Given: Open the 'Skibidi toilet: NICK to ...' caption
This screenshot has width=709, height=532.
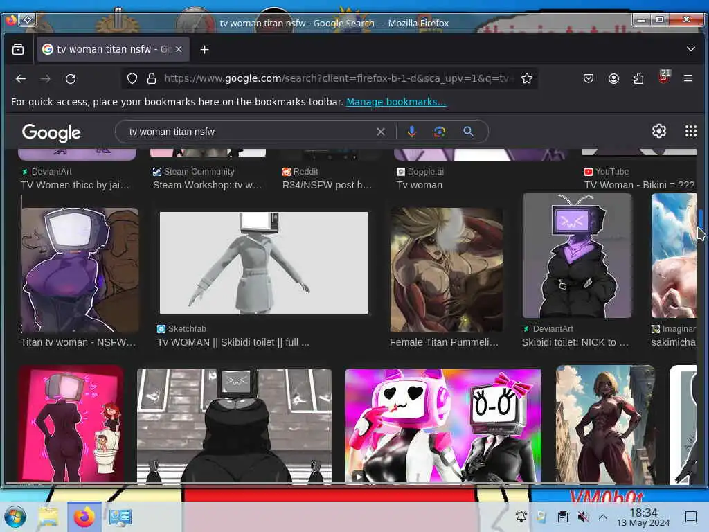Looking at the screenshot, I should tap(575, 342).
